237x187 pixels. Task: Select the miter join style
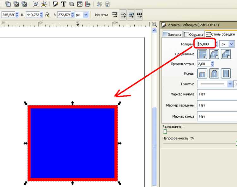click(202, 54)
